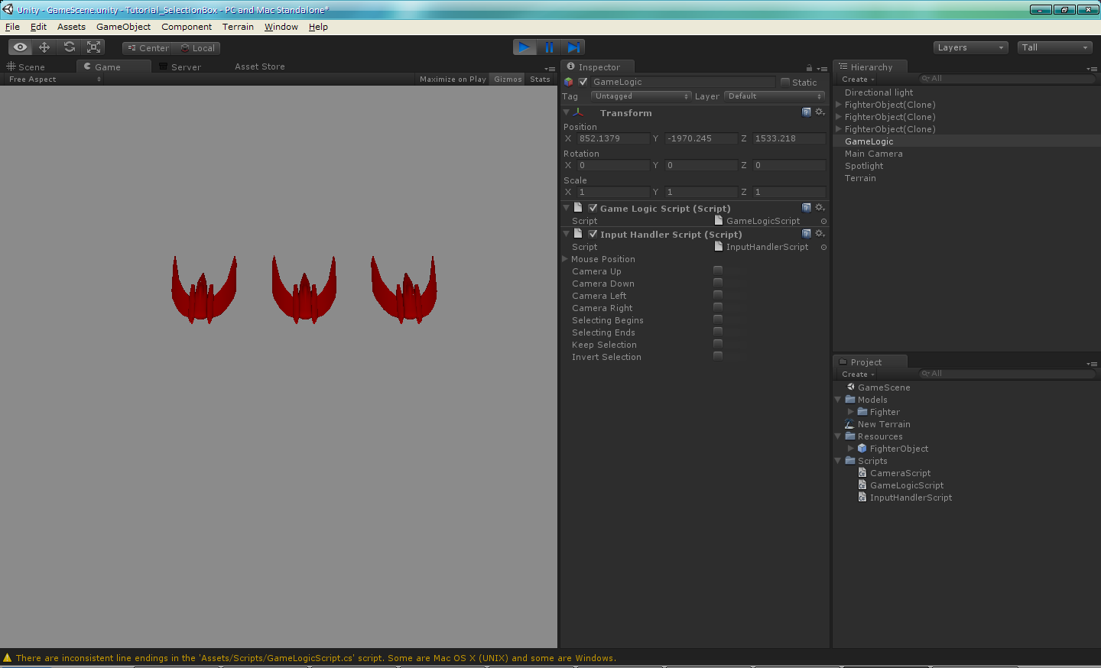
Task: Toggle Maximize on Play button
Action: click(x=453, y=79)
